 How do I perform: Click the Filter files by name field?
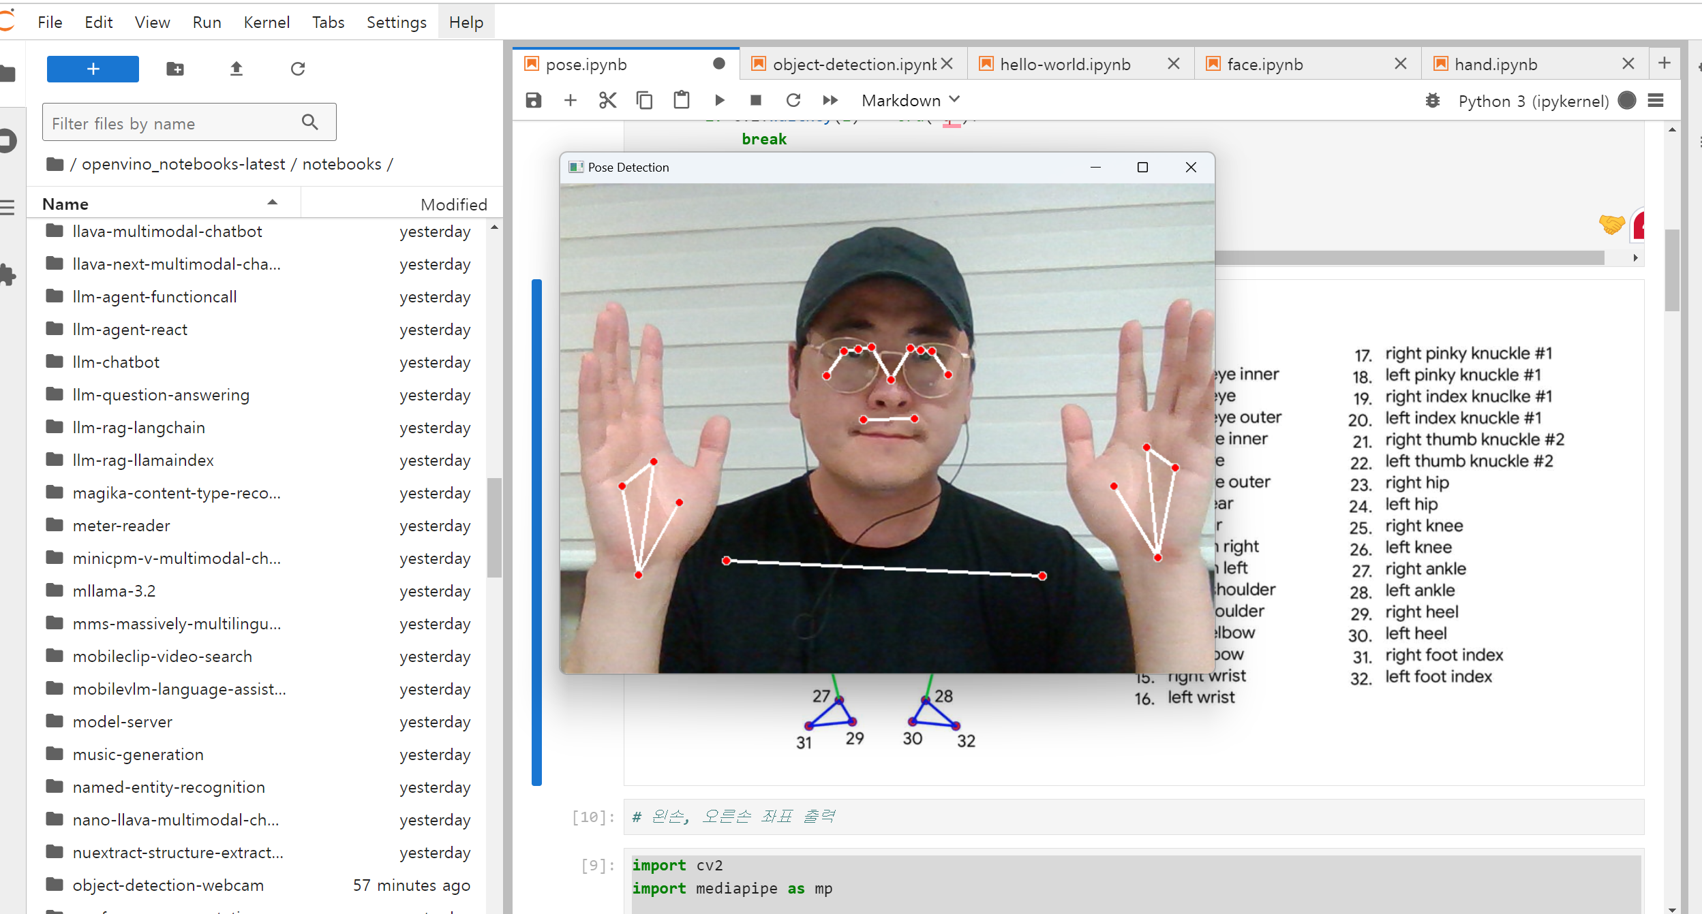tap(174, 123)
